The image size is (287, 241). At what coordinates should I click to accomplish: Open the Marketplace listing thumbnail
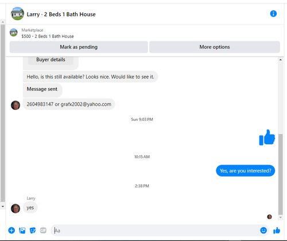(x=14, y=32)
